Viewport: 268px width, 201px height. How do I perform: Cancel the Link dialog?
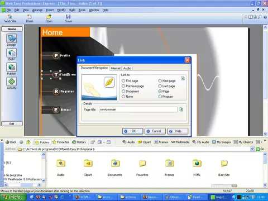point(155,131)
